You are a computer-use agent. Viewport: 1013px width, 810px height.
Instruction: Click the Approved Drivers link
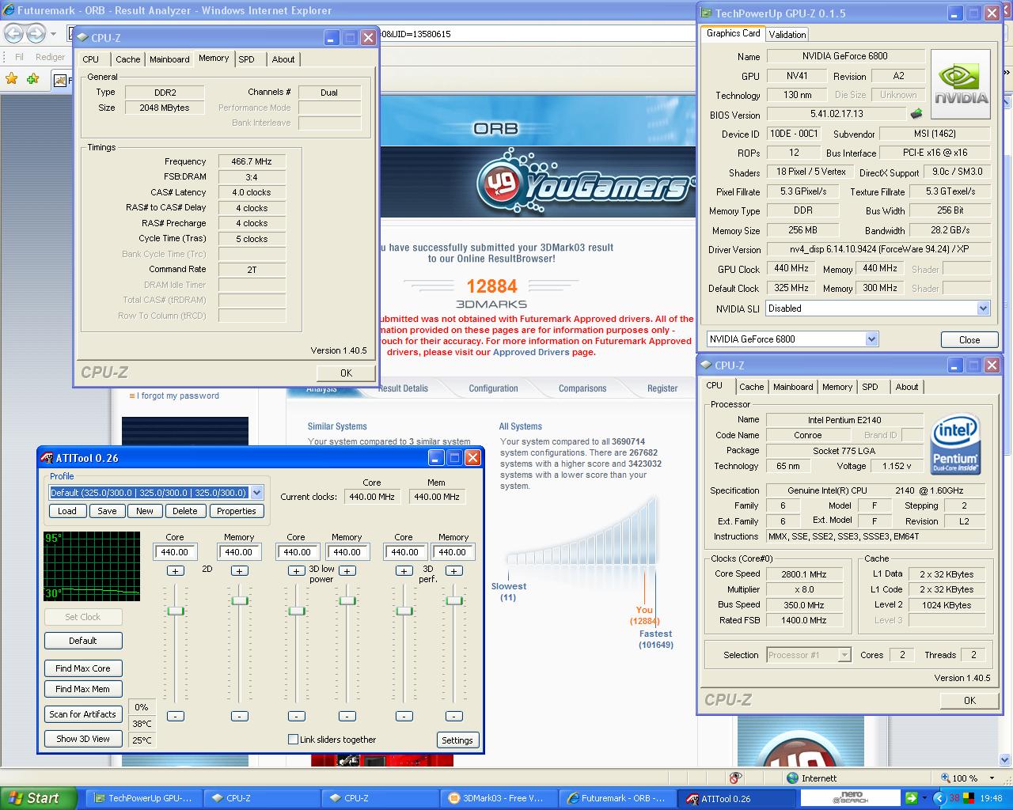point(531,352)
